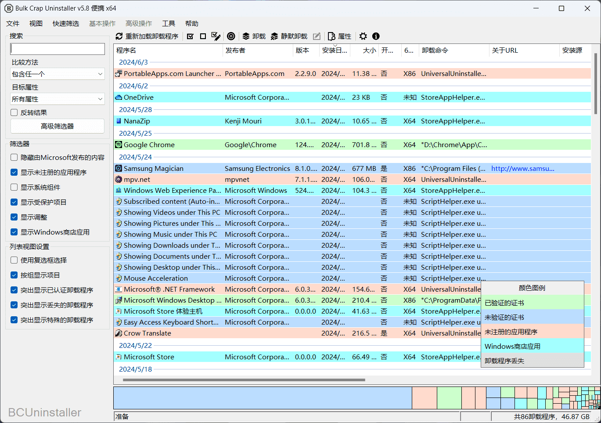Screen dimensions: 601x423
Task: Click the Subscribed content row shield icon
Action: click(x=119, y=201)
